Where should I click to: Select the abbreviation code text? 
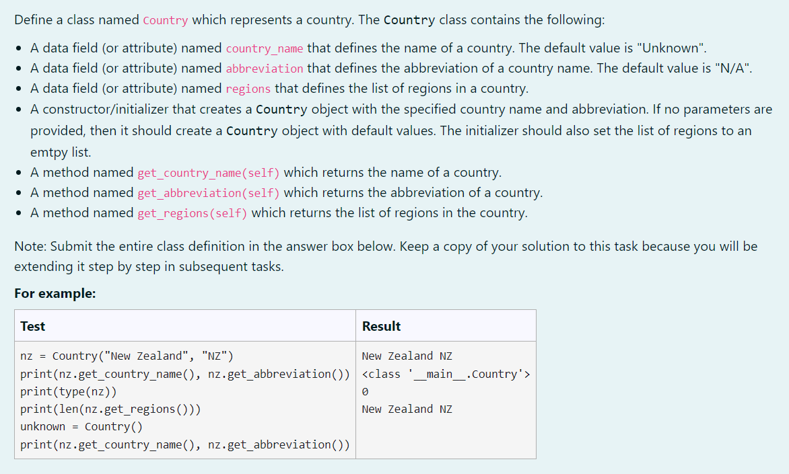pos(264,68)
